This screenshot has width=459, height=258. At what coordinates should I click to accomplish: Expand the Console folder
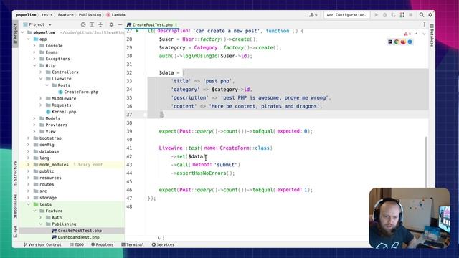pos(34,46)
